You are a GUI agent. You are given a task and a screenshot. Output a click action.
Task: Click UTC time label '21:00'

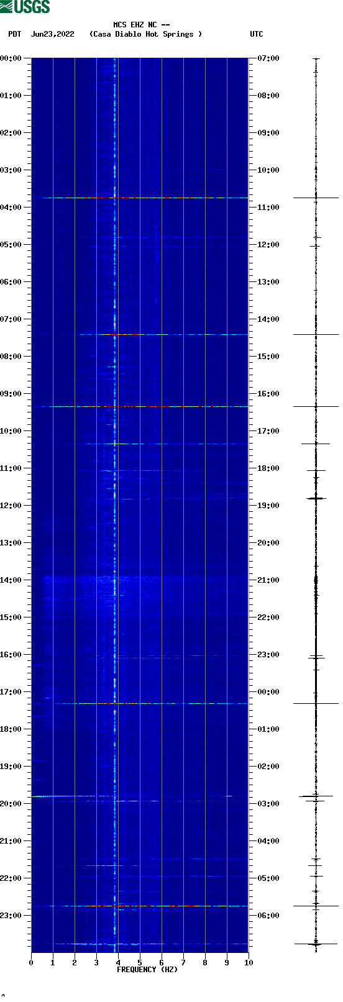(268, 580)
